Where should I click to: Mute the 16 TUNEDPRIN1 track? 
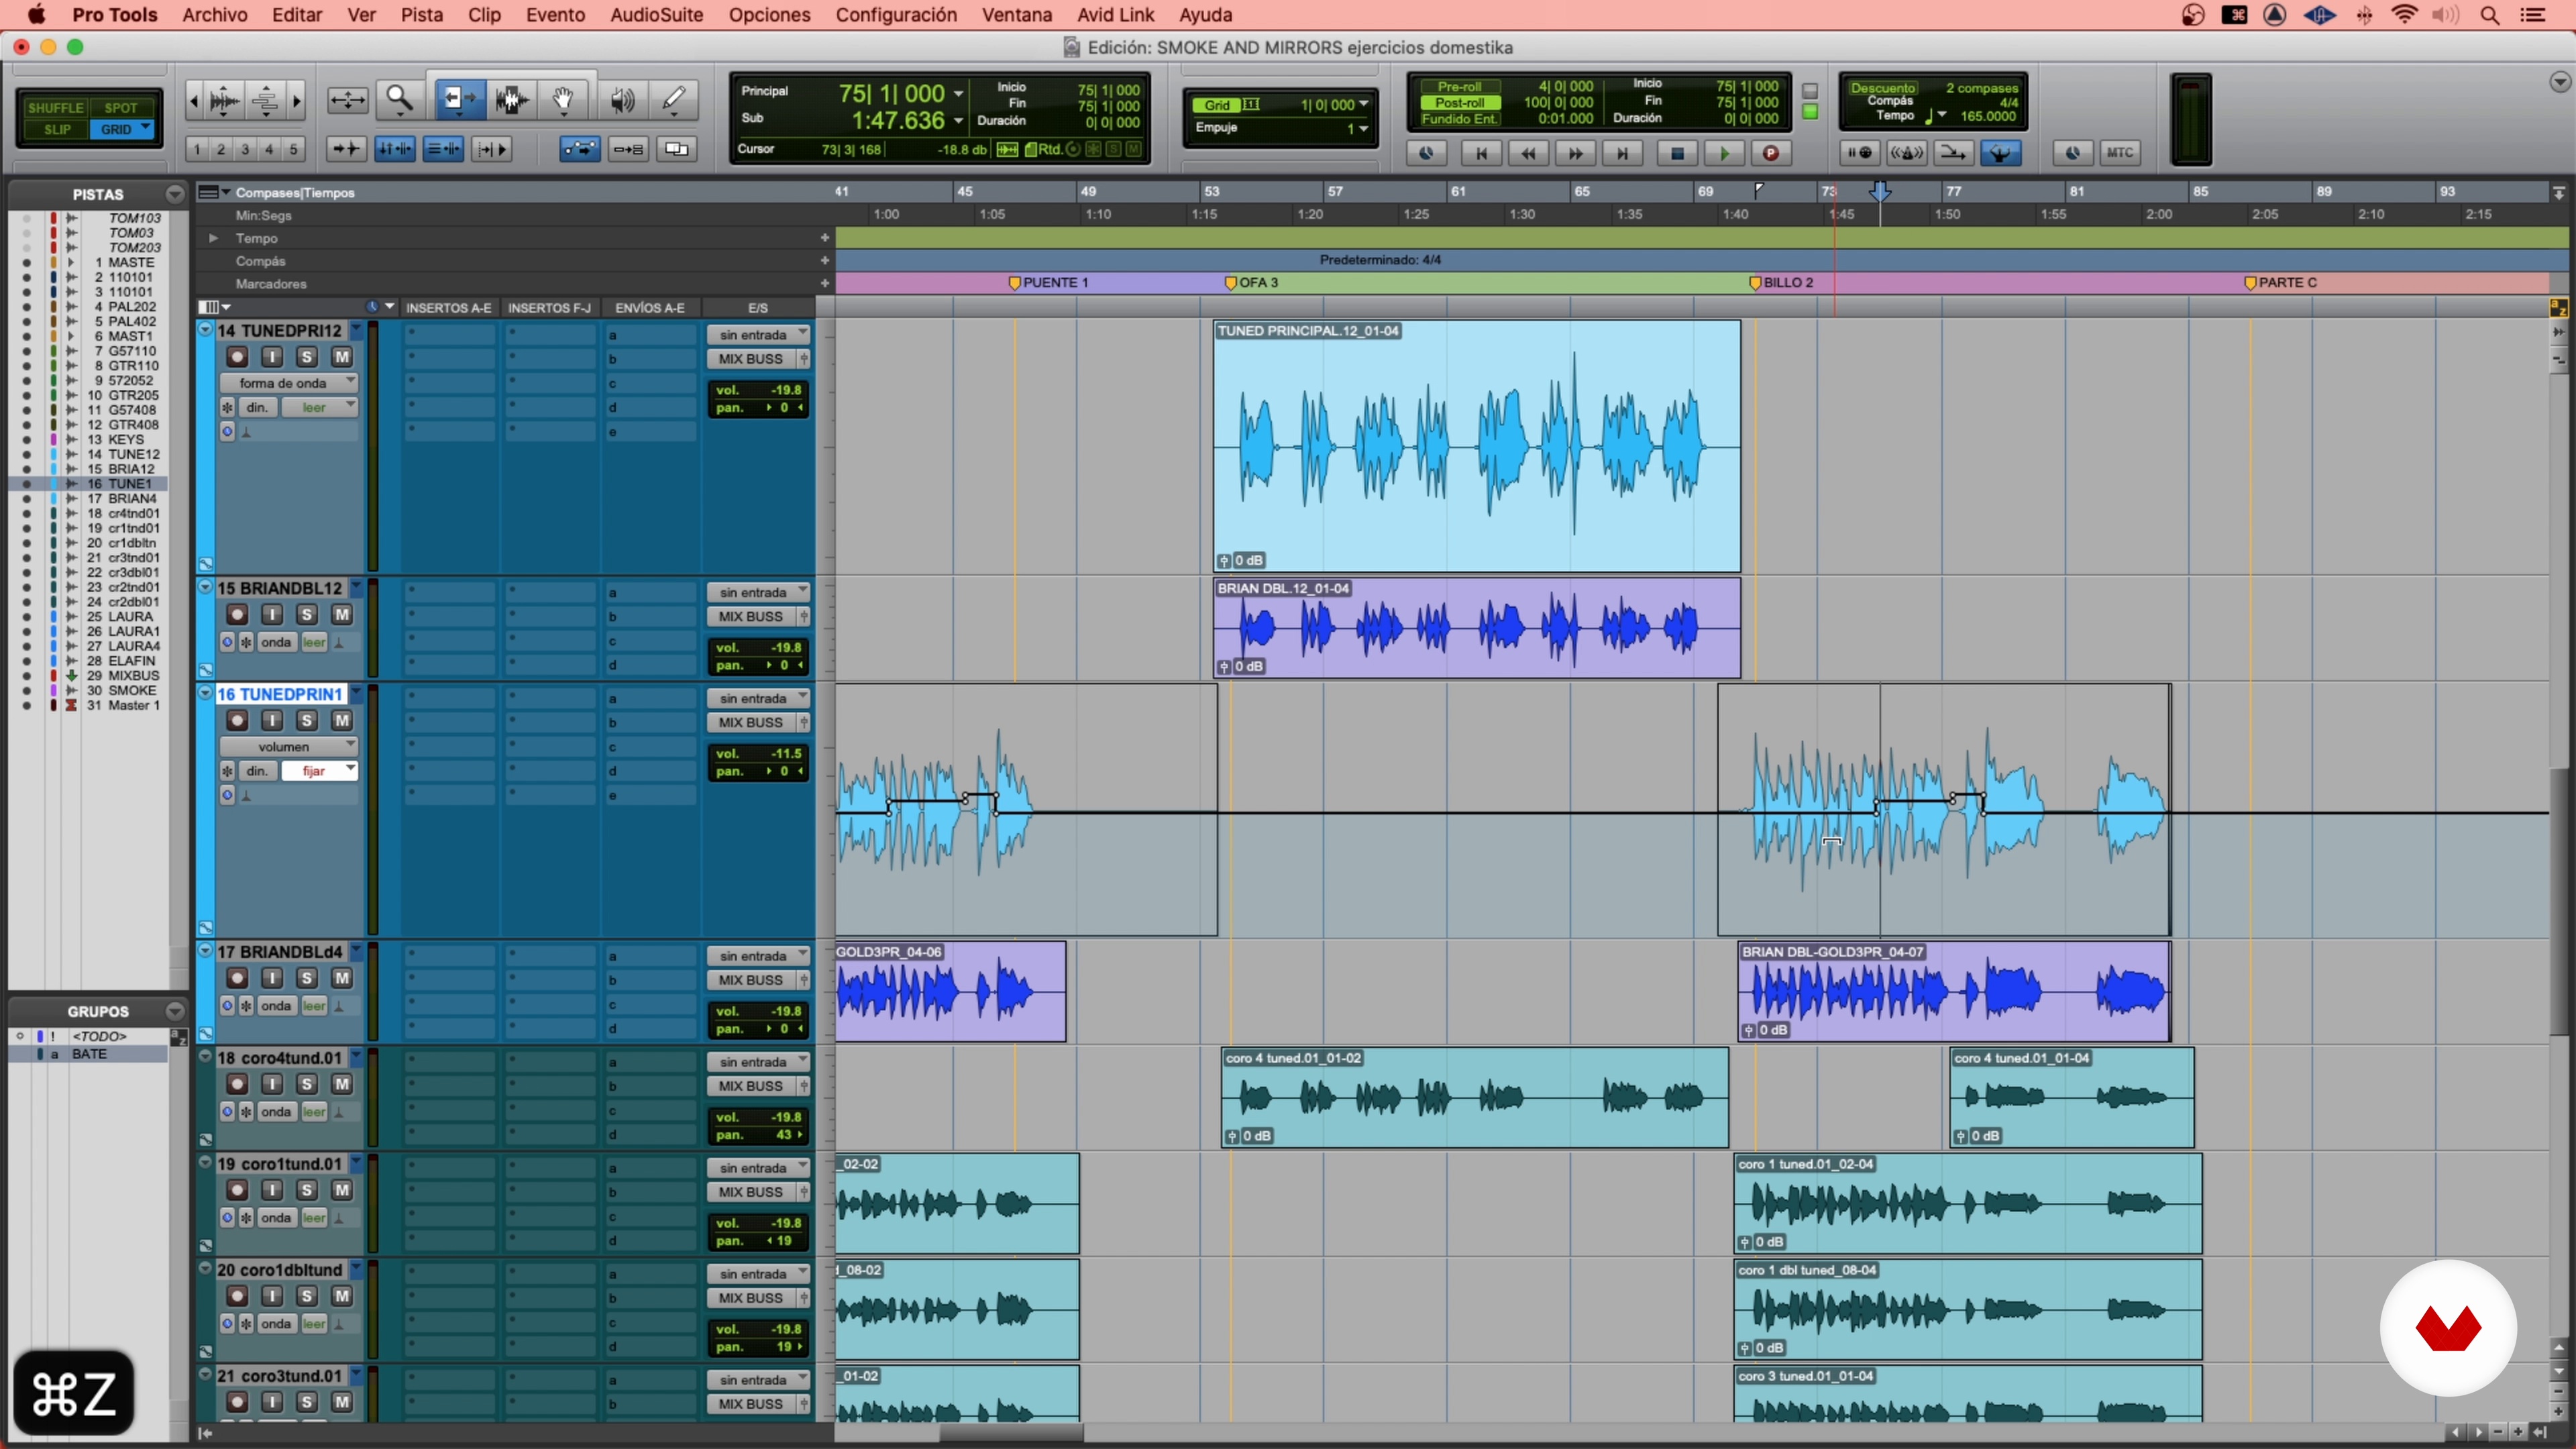coord(342,721)
